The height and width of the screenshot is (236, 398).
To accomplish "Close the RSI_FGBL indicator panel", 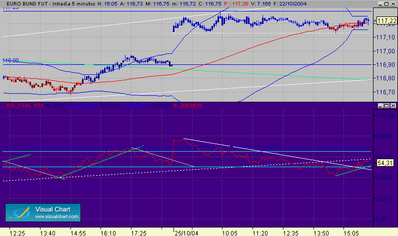I will [x=393, y=106].
